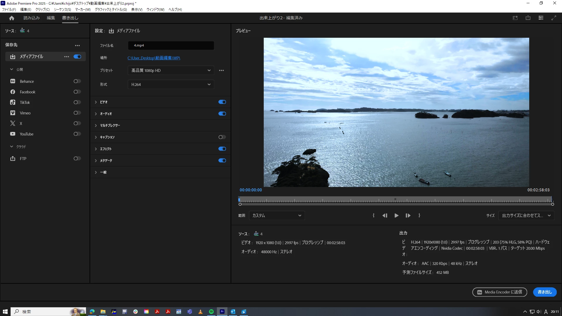Image resolution: width=562 pixels, height=316 pixels.
Task: Click the Home icon in the workspace bar
Action: click(12, 18)
